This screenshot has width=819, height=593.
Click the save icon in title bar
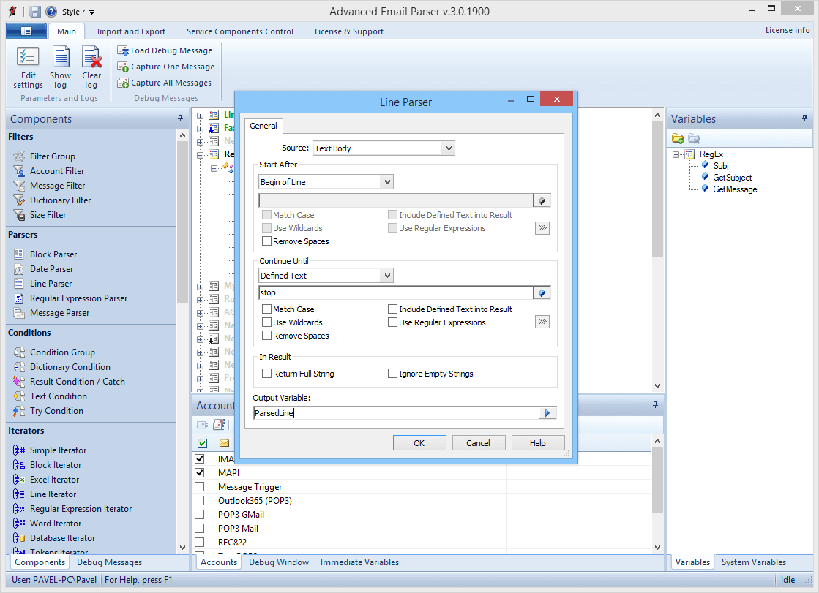[35, 12]
